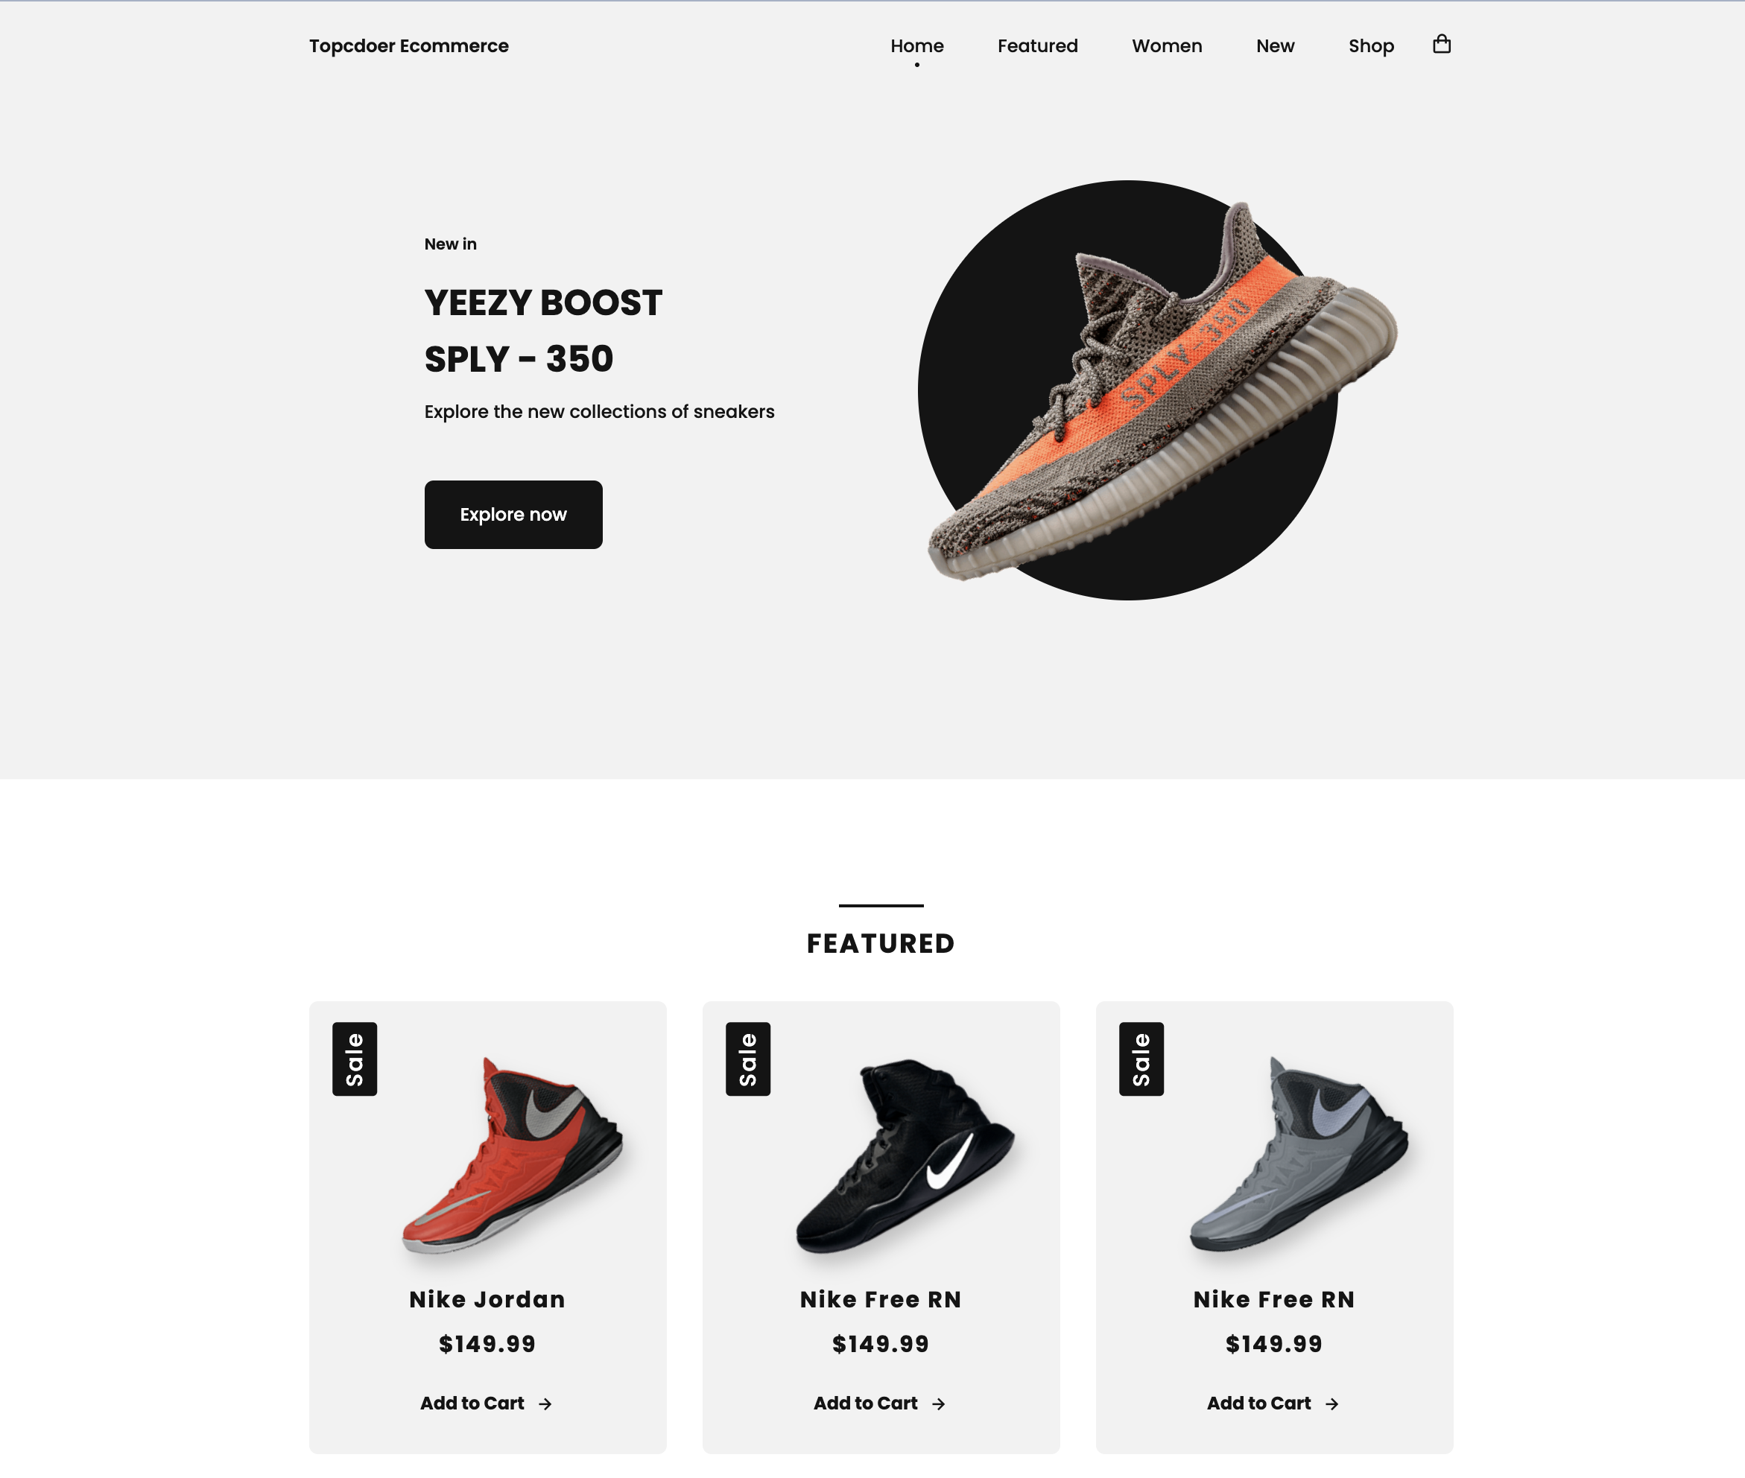The width and height of the screenshot is (1745, 1478).
Task: Click the Yeezy Boost hero shoe image
Action: pyautogui.click(x=1161, y=390)
